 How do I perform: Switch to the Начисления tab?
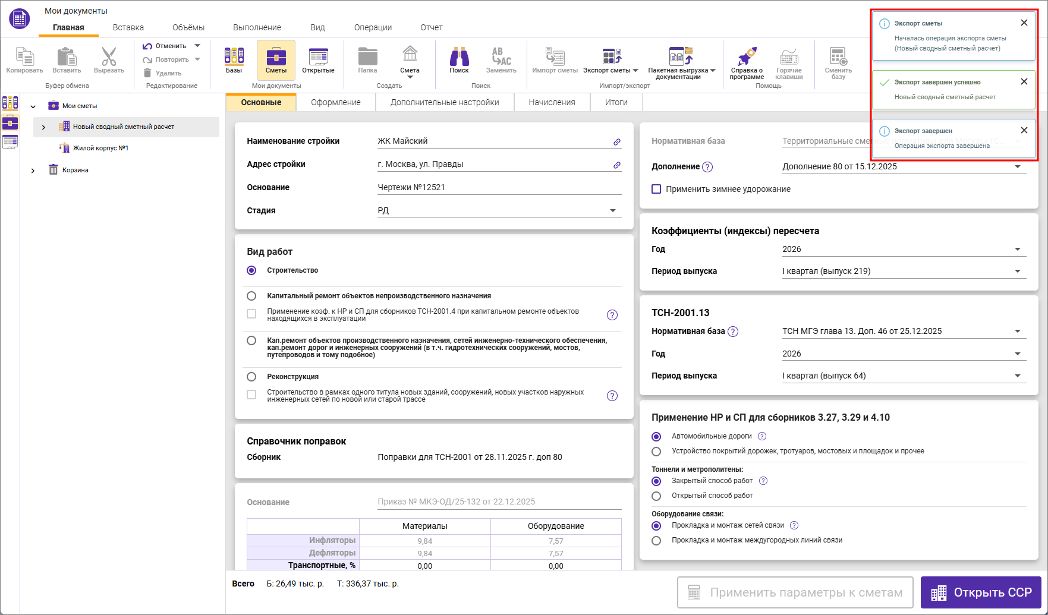tap(552, 102)
